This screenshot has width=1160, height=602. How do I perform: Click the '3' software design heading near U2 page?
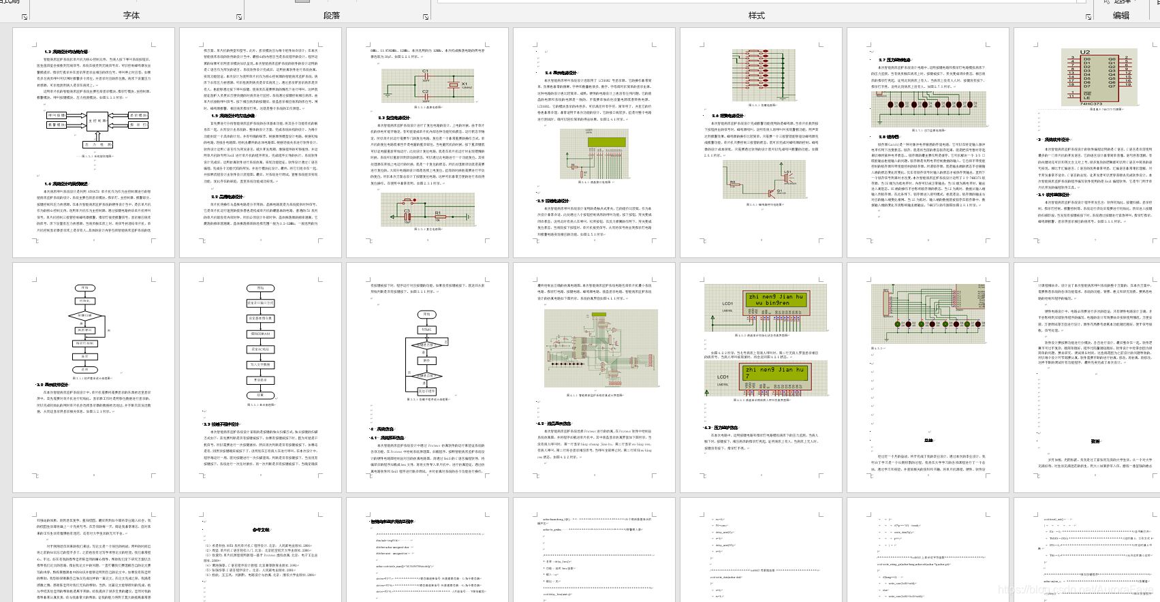[1054, 140]
